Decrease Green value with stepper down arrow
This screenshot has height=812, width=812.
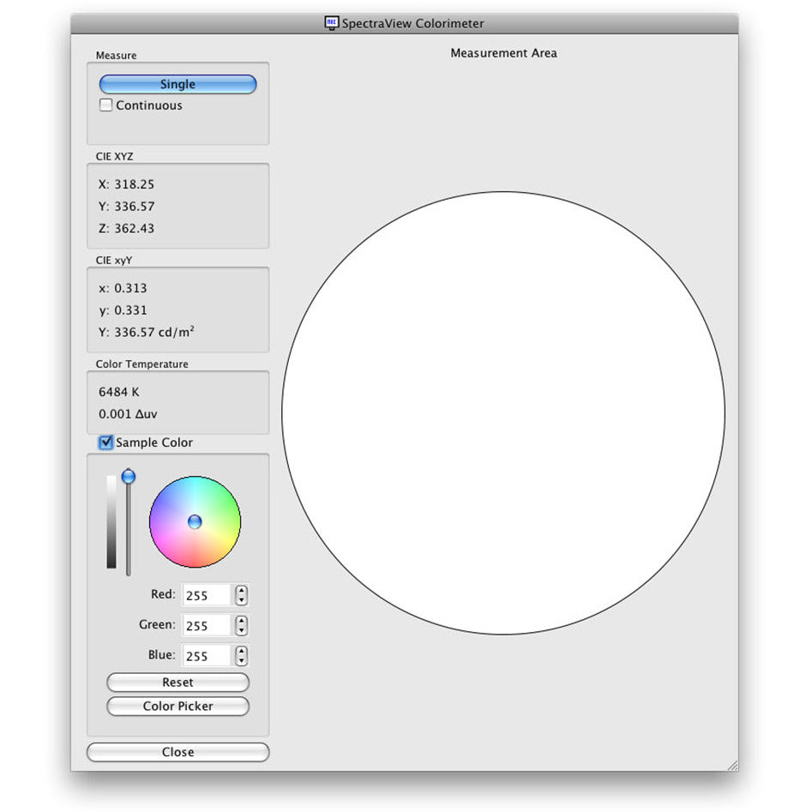click(x=242, y=630)
